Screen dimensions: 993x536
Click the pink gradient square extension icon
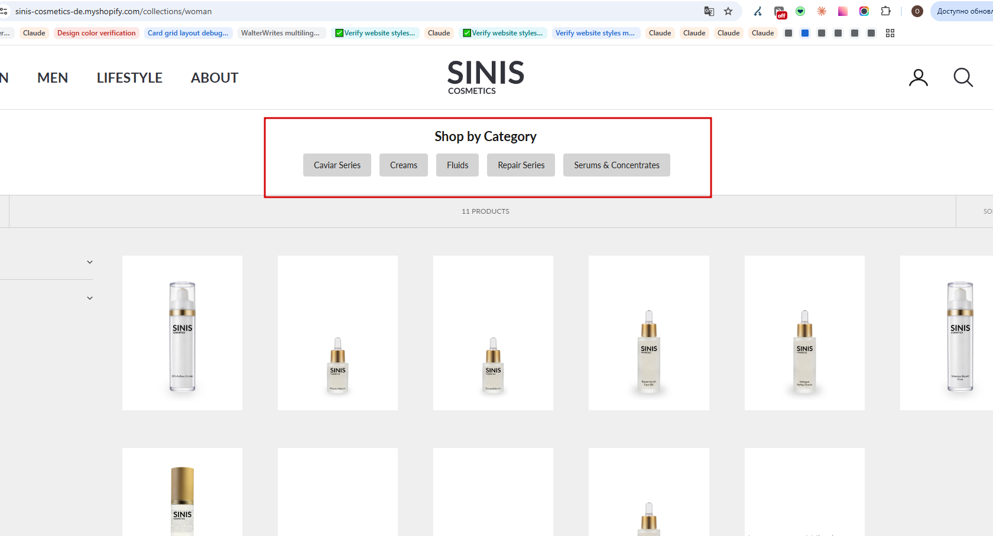(x=843, y=11)
